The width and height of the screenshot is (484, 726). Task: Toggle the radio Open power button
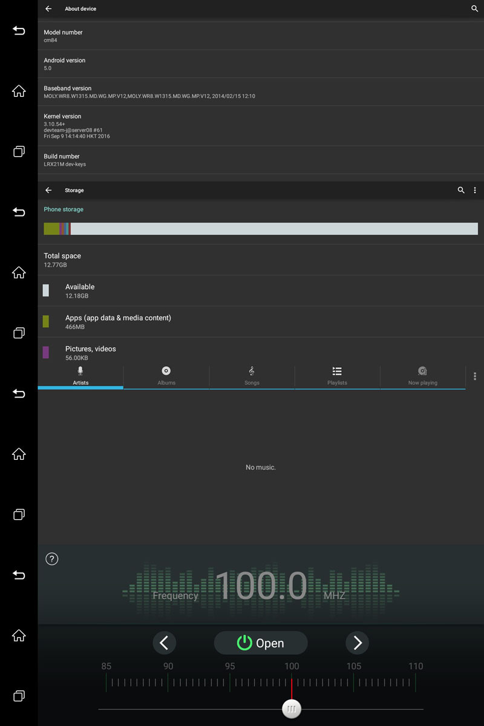click(261, 643)
